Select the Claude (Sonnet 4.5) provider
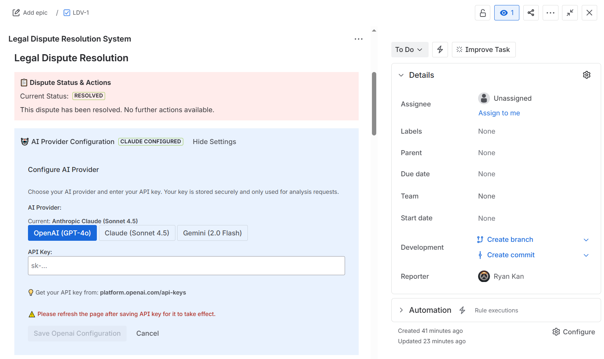Image resolution: width=604 pixels, height=359 pixels. tap(137, 233)
